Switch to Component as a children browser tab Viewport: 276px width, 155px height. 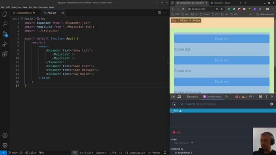(191, 3)
